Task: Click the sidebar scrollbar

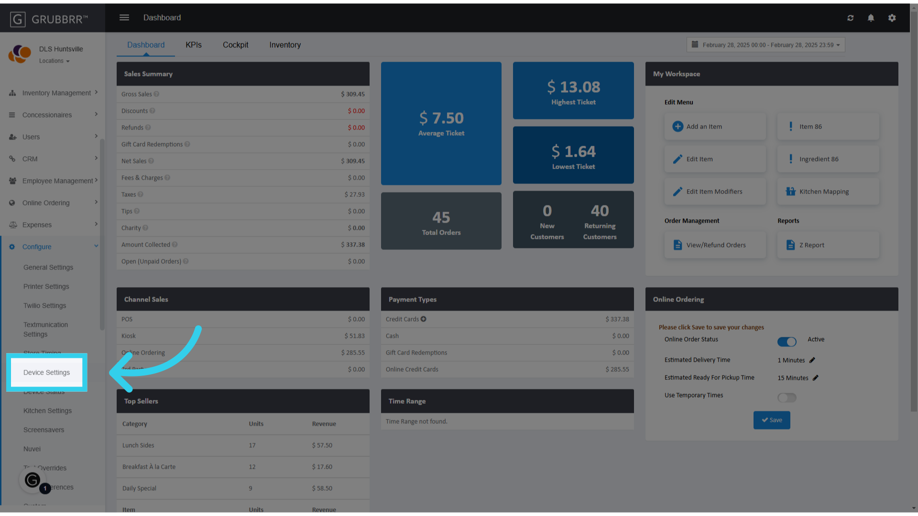Action: [102, 234]
